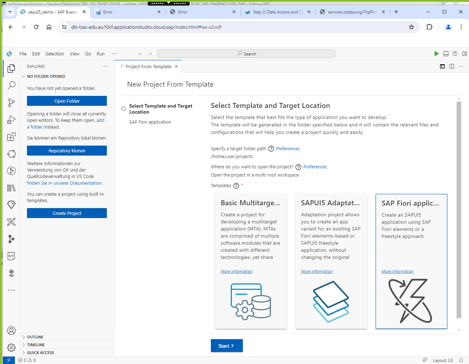Open errors and warnings status item

(27, 360)
